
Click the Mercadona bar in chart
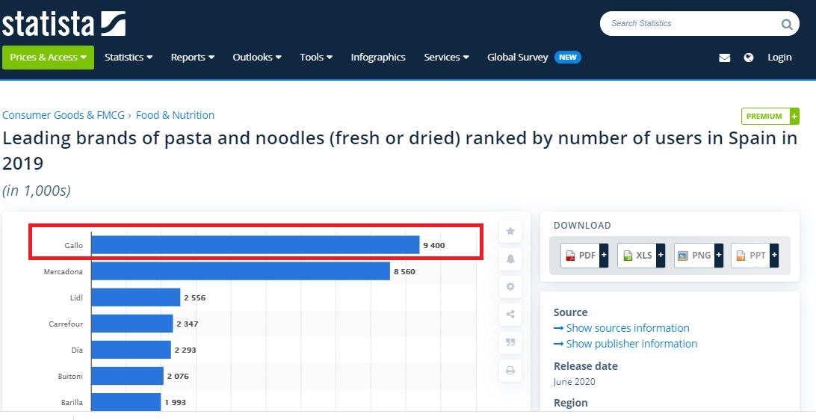tap(241, 271)
